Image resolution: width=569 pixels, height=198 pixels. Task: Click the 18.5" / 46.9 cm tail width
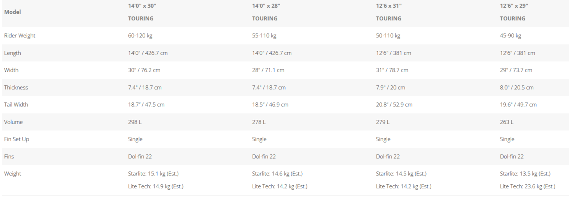click(270, 105)
